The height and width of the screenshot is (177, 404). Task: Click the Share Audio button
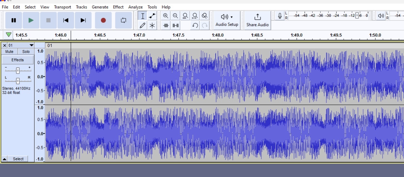[x=257, y=20]
